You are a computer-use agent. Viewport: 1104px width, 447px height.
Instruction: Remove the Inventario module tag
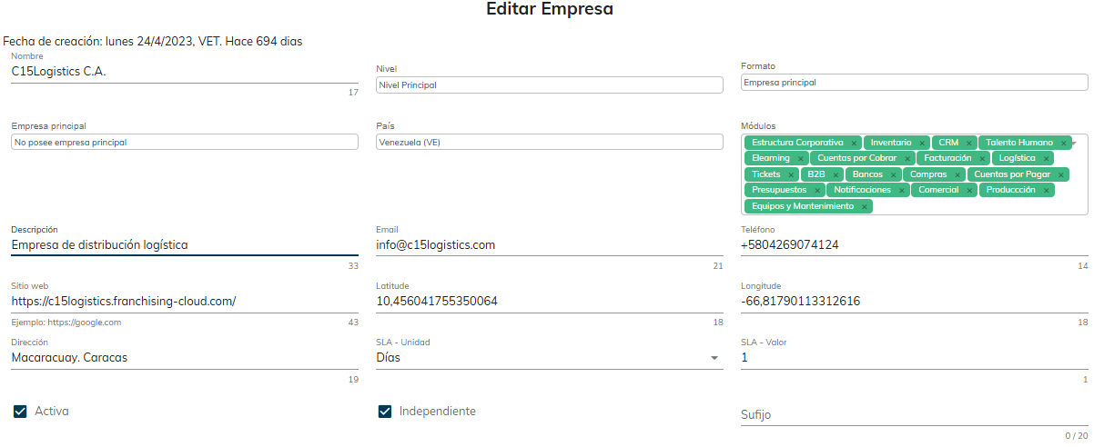[x=921, y=143]
